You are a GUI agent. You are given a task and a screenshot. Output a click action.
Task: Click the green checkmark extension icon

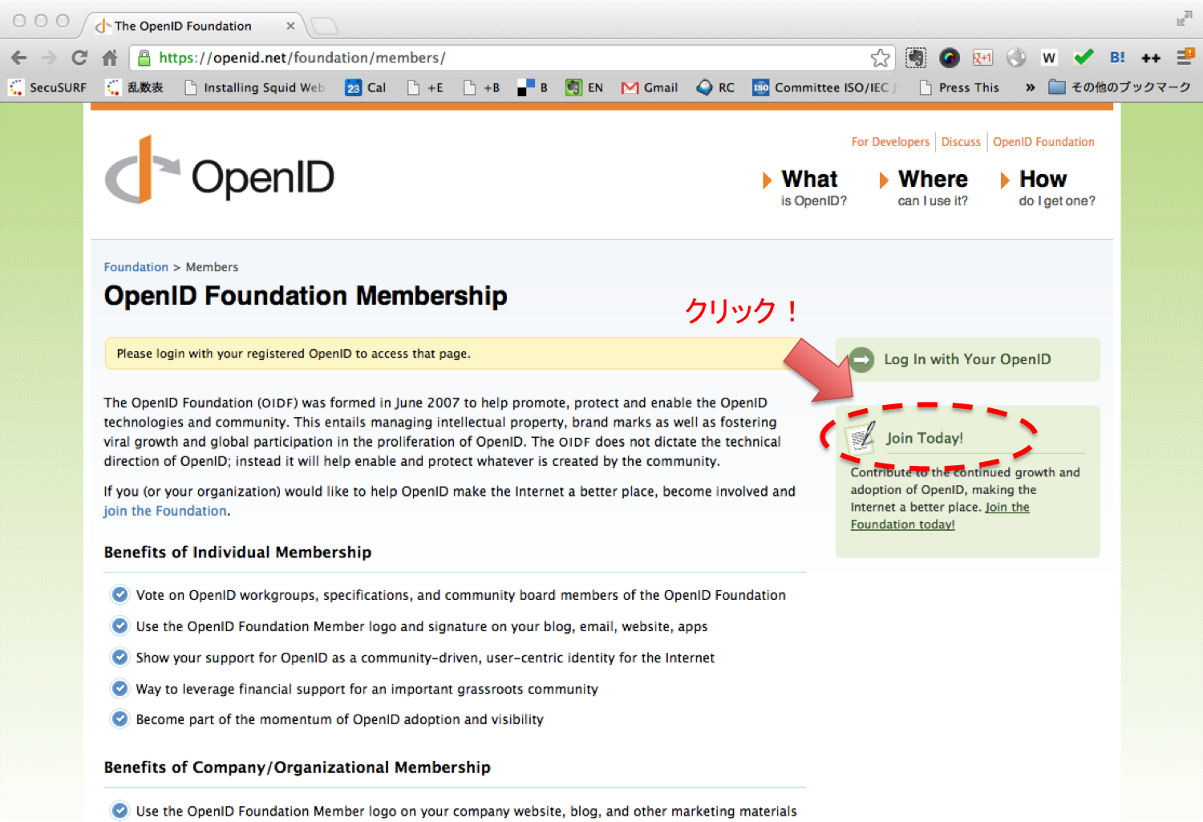1084,58
